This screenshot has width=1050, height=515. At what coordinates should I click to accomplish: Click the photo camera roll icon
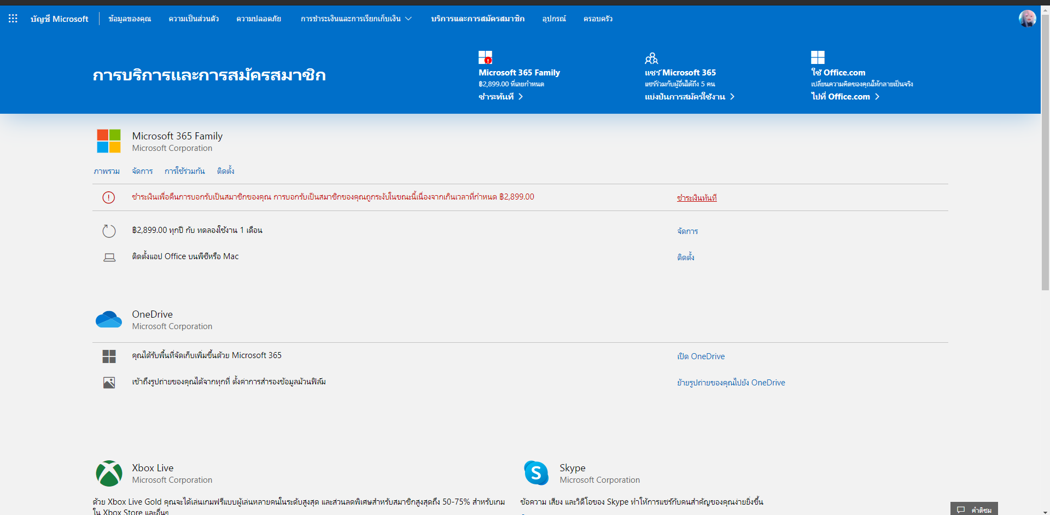109,383
